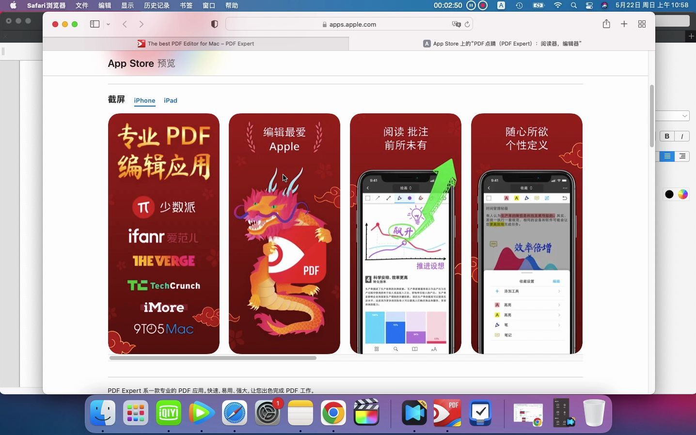
Task: Toggle the Safari sidebar button
Action: [95, 24]
